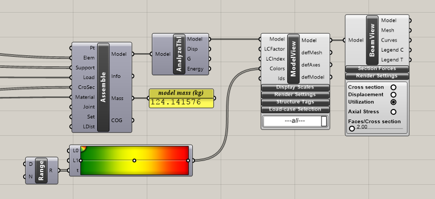Click AnalyzeThI Energy output

[195, 69]
